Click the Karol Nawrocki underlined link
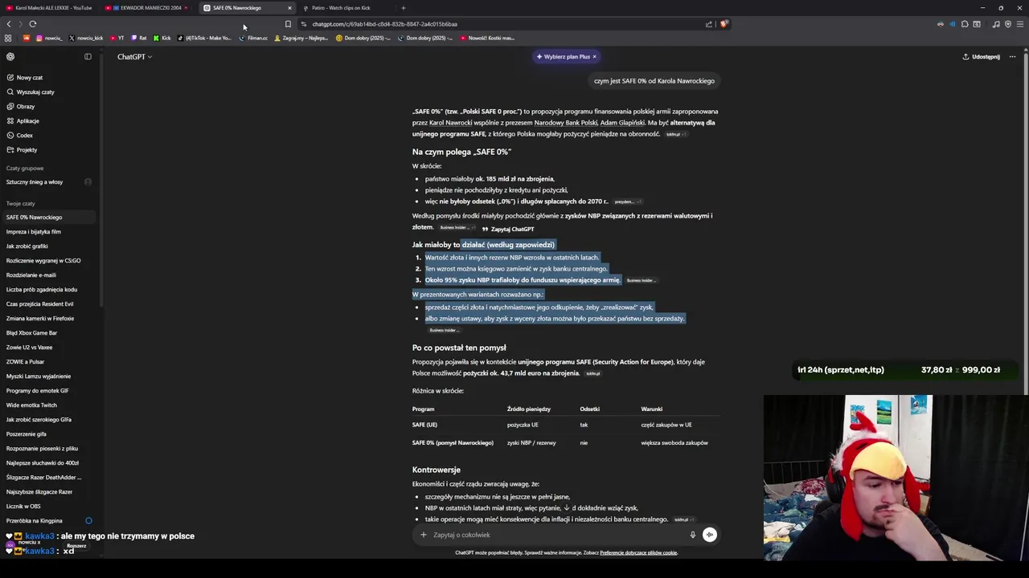Image resolution: width=1029 pixels, height=578 pixels. coord(450,123)
